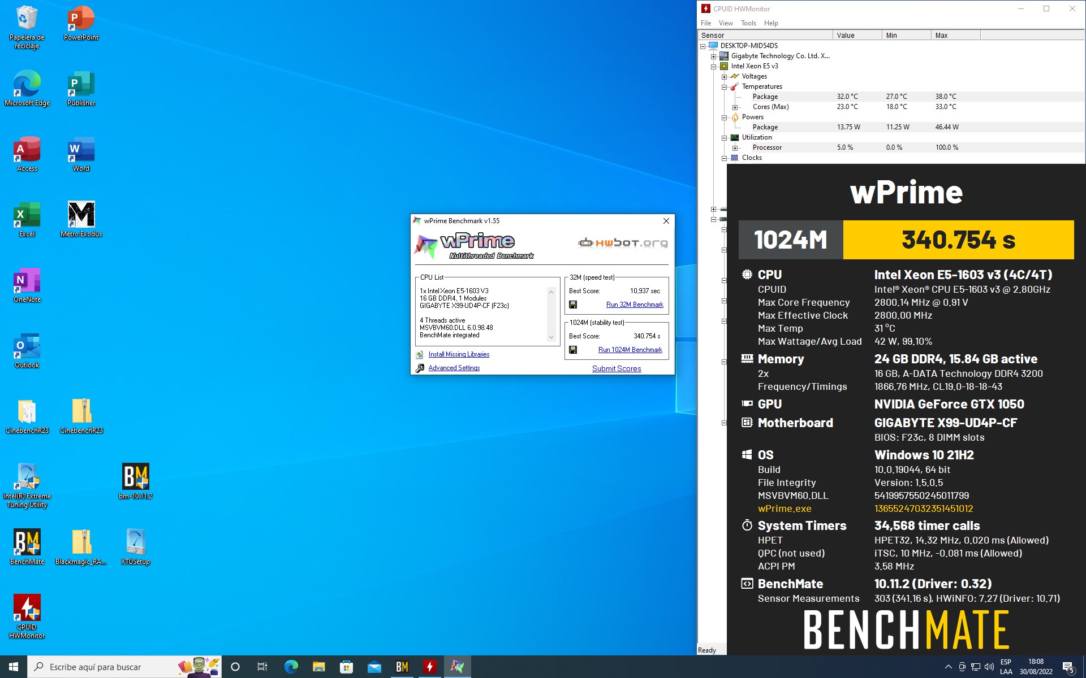Open the Help menu in HWMonitor
The height and width of the screenshot is (678, 1086).
[771, 23]
